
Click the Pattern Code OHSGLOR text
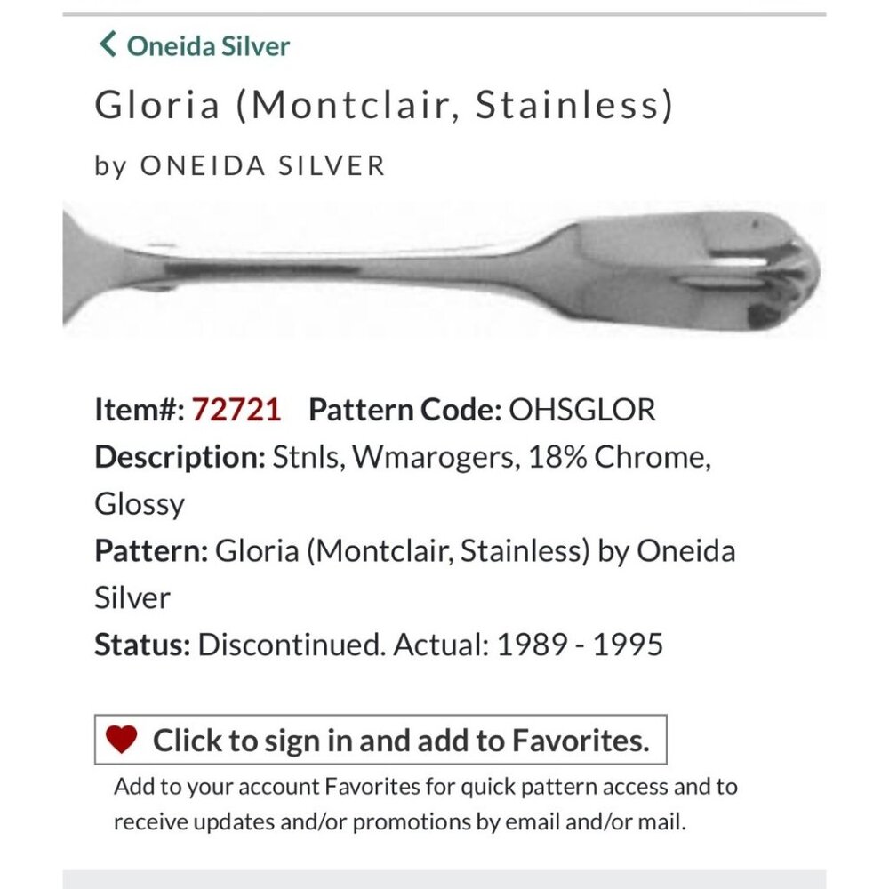[480, 410]
